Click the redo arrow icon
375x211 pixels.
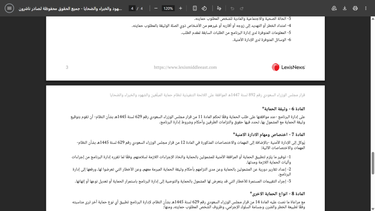242,8
